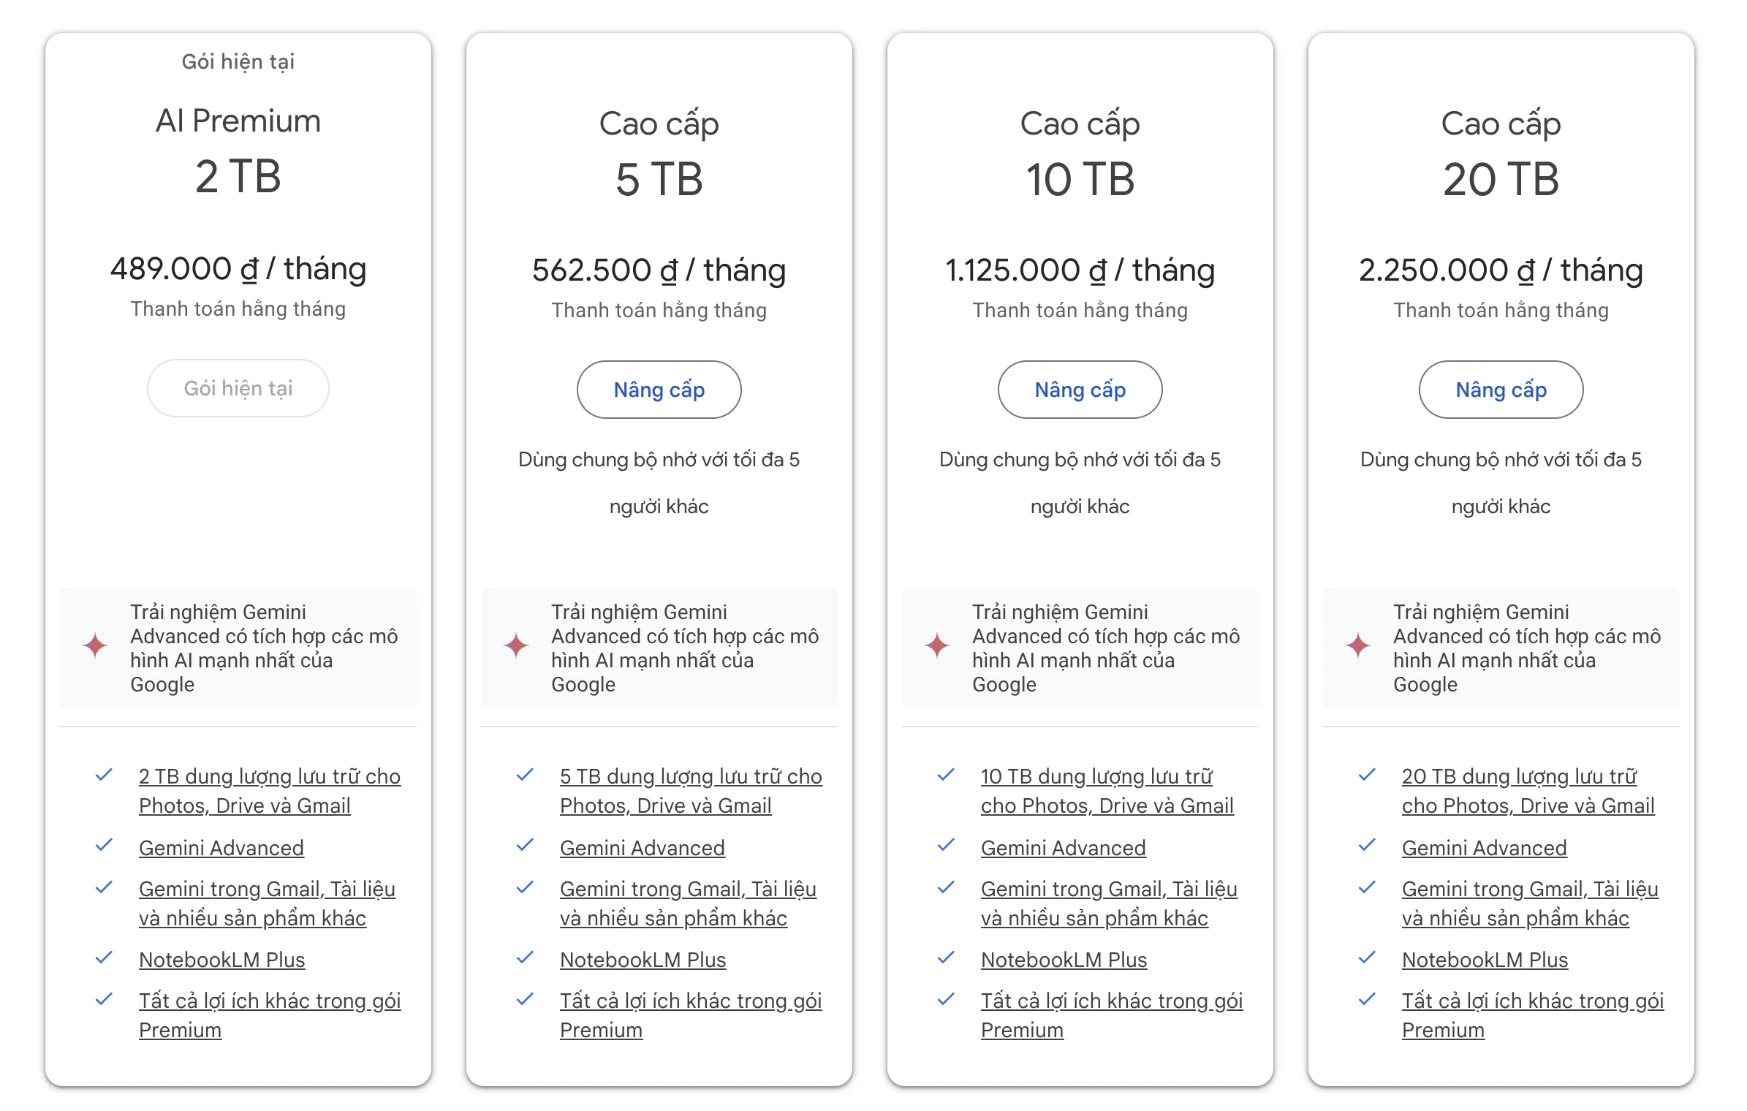Click the Gemini sparkle icon in 10 TB plan
This screenshot has width=1747, height=1111.
click(938, 645)
